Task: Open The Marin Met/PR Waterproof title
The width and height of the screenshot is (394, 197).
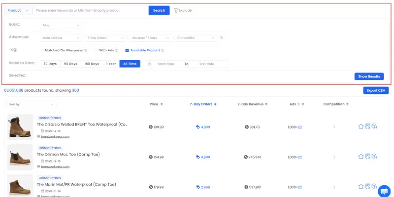Action: pyautogui.click(x=77, y=184)
